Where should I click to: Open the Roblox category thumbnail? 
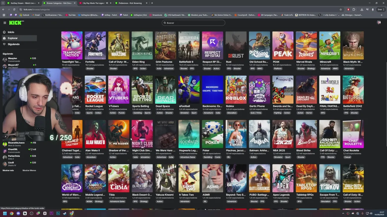pos(236,90)
